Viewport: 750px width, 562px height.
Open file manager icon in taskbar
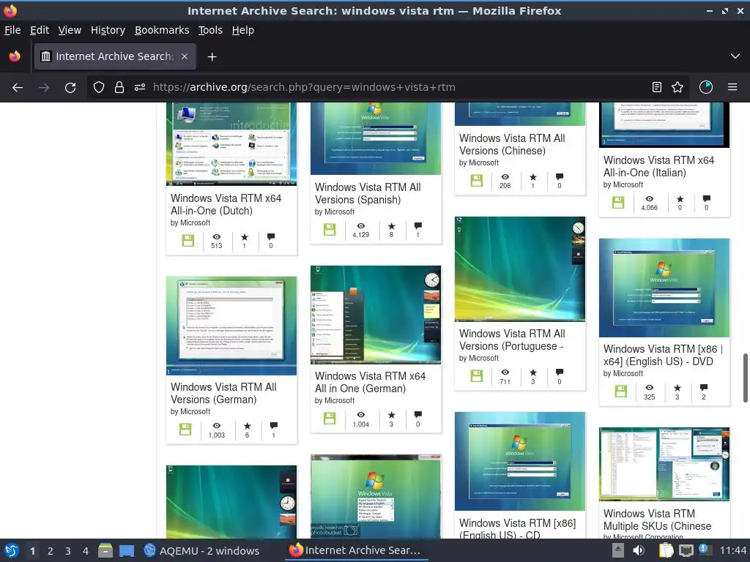click(105, 550)
